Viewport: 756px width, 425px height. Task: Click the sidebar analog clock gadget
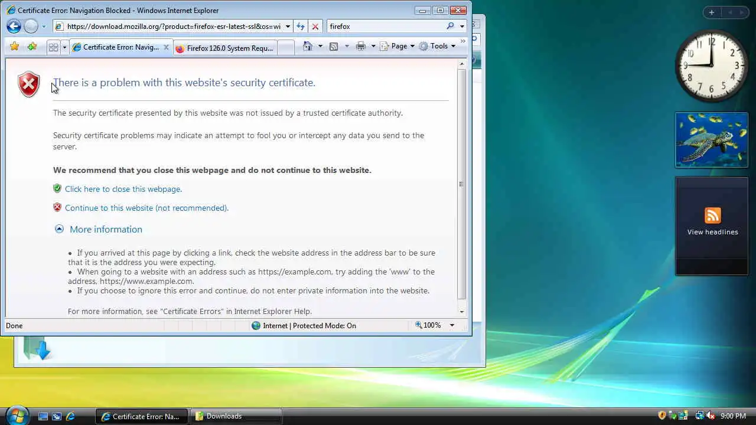[x=711, y=66]
